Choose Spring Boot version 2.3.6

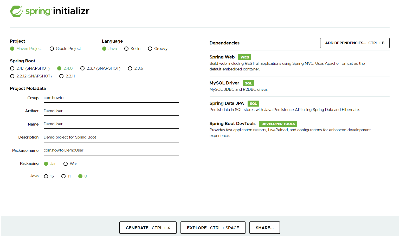(x=130, y=68)
